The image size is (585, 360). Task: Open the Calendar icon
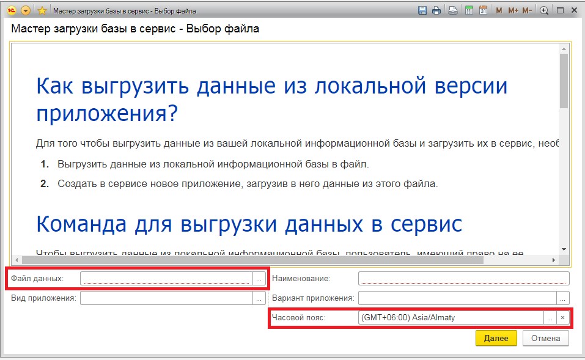[x=483, y=10]
